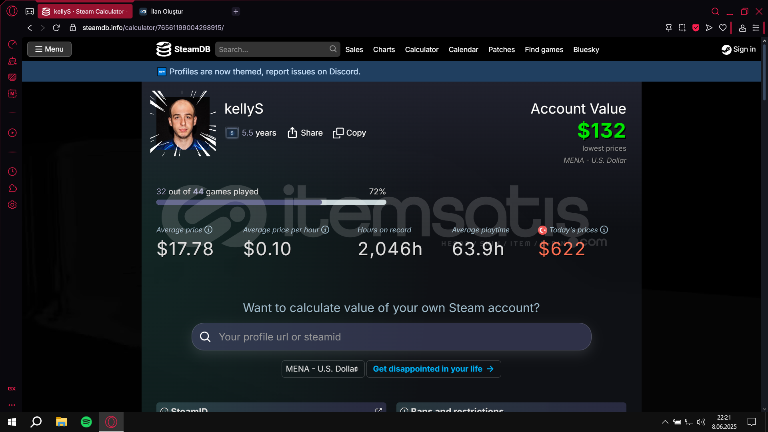Click the kellyS profile avatar

(183, 123)
